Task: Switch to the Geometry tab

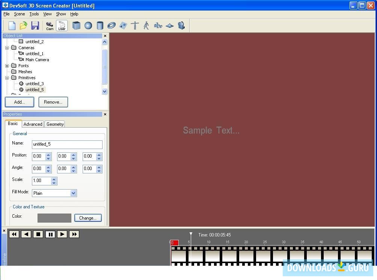Action: [x=55, y=124]
